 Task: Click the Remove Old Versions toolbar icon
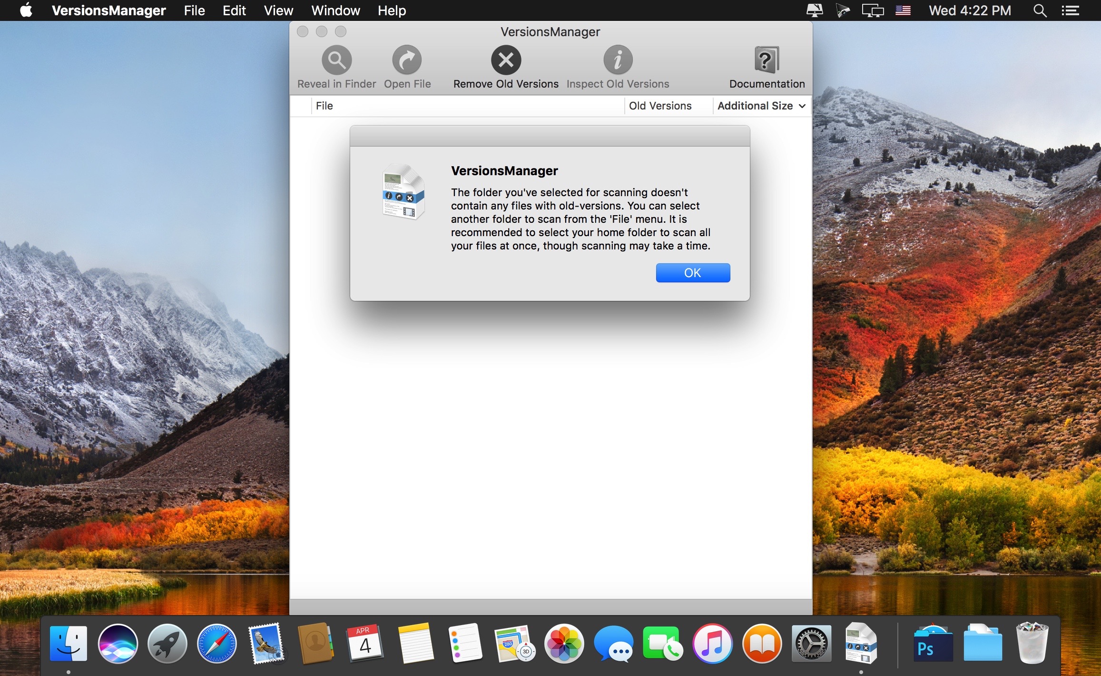coord(506,60)
